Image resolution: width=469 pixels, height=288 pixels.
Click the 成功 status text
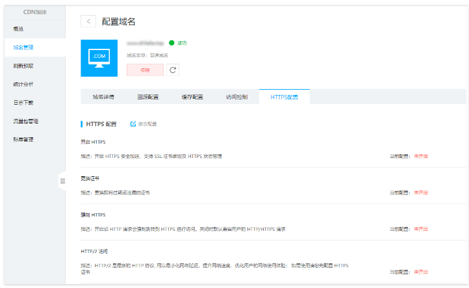point(182,43)
